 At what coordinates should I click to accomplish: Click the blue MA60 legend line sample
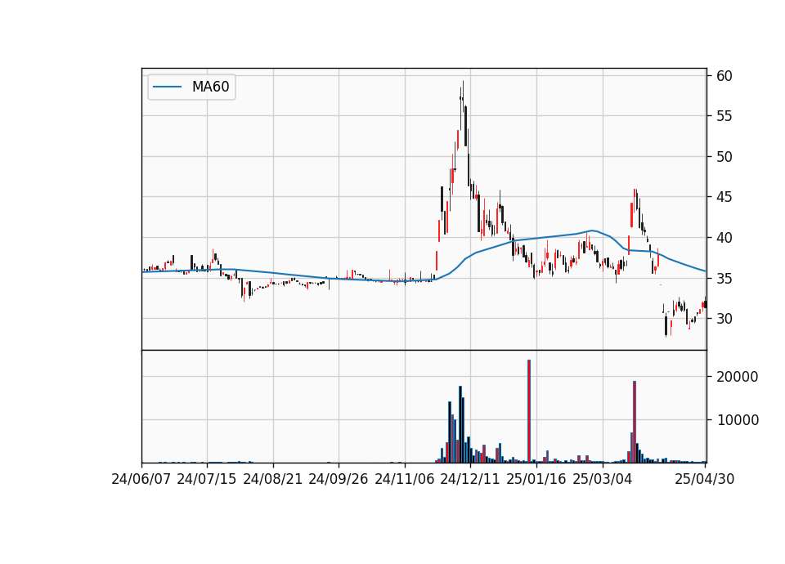[167, 87]
